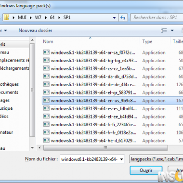This screenshot has width=183, height=183.
Task: Select the file windows6.1-kb2483139-x64-cs-cz_1ea5b...
Action: coord(93,68)
